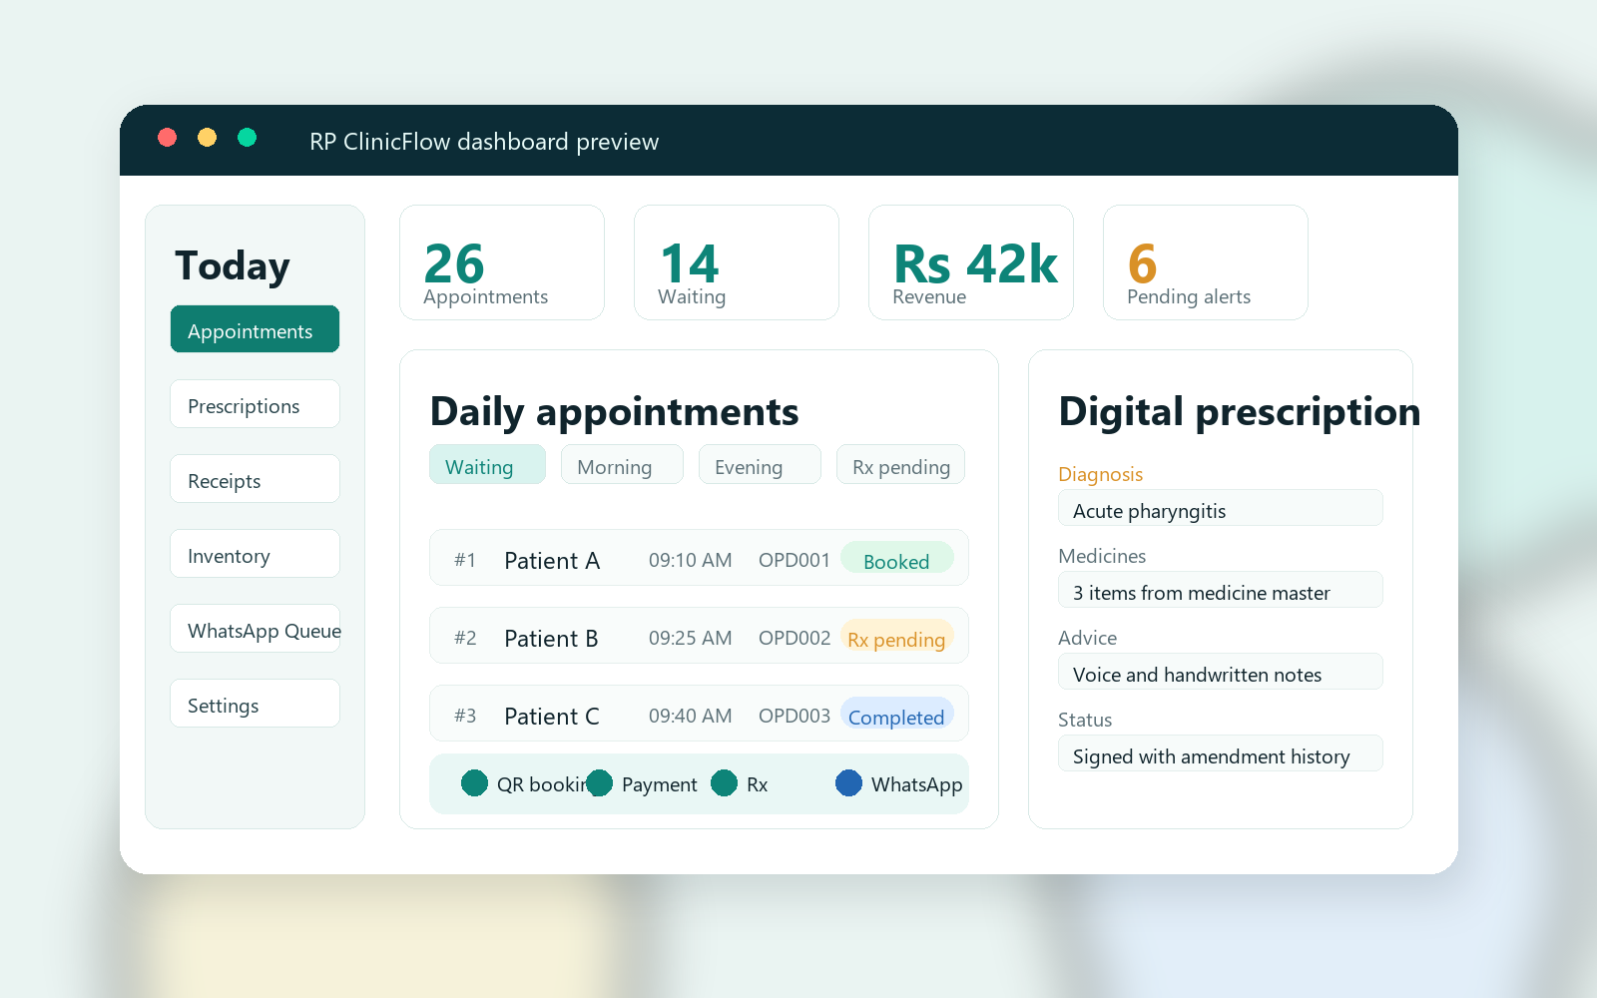Open the Rs 42k Revenue card
Viewport: 1597px width, 998px height.
pos(971,262)
